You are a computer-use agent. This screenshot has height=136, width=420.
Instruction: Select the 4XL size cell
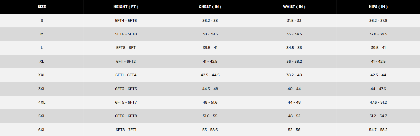[42, 102]
